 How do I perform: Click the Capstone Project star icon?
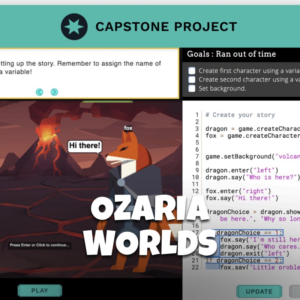74,27
